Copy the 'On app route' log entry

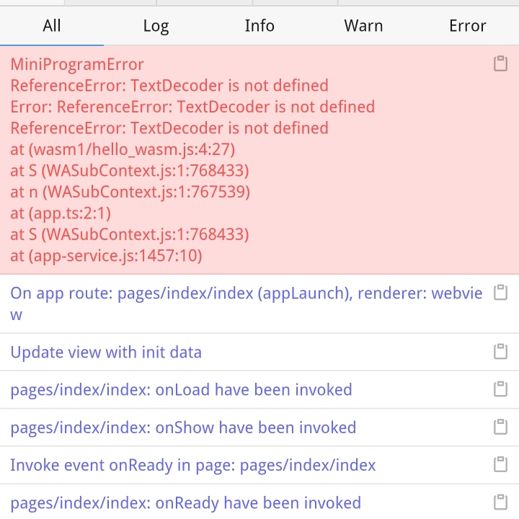pyautogui.click(x=500, y=293)
